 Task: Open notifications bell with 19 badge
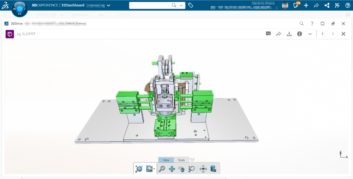pos(296,5)
